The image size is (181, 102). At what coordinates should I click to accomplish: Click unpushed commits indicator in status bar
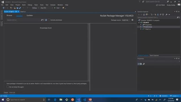[x=150, y=96]
